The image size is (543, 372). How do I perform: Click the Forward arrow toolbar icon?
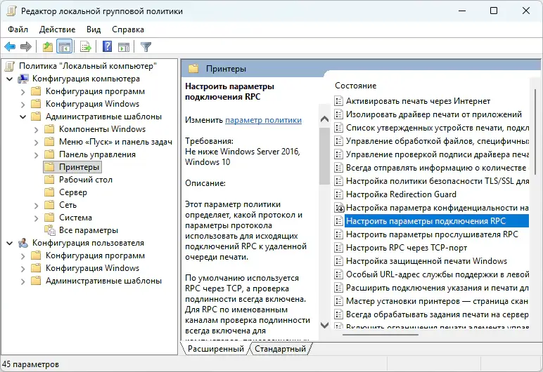26,46
